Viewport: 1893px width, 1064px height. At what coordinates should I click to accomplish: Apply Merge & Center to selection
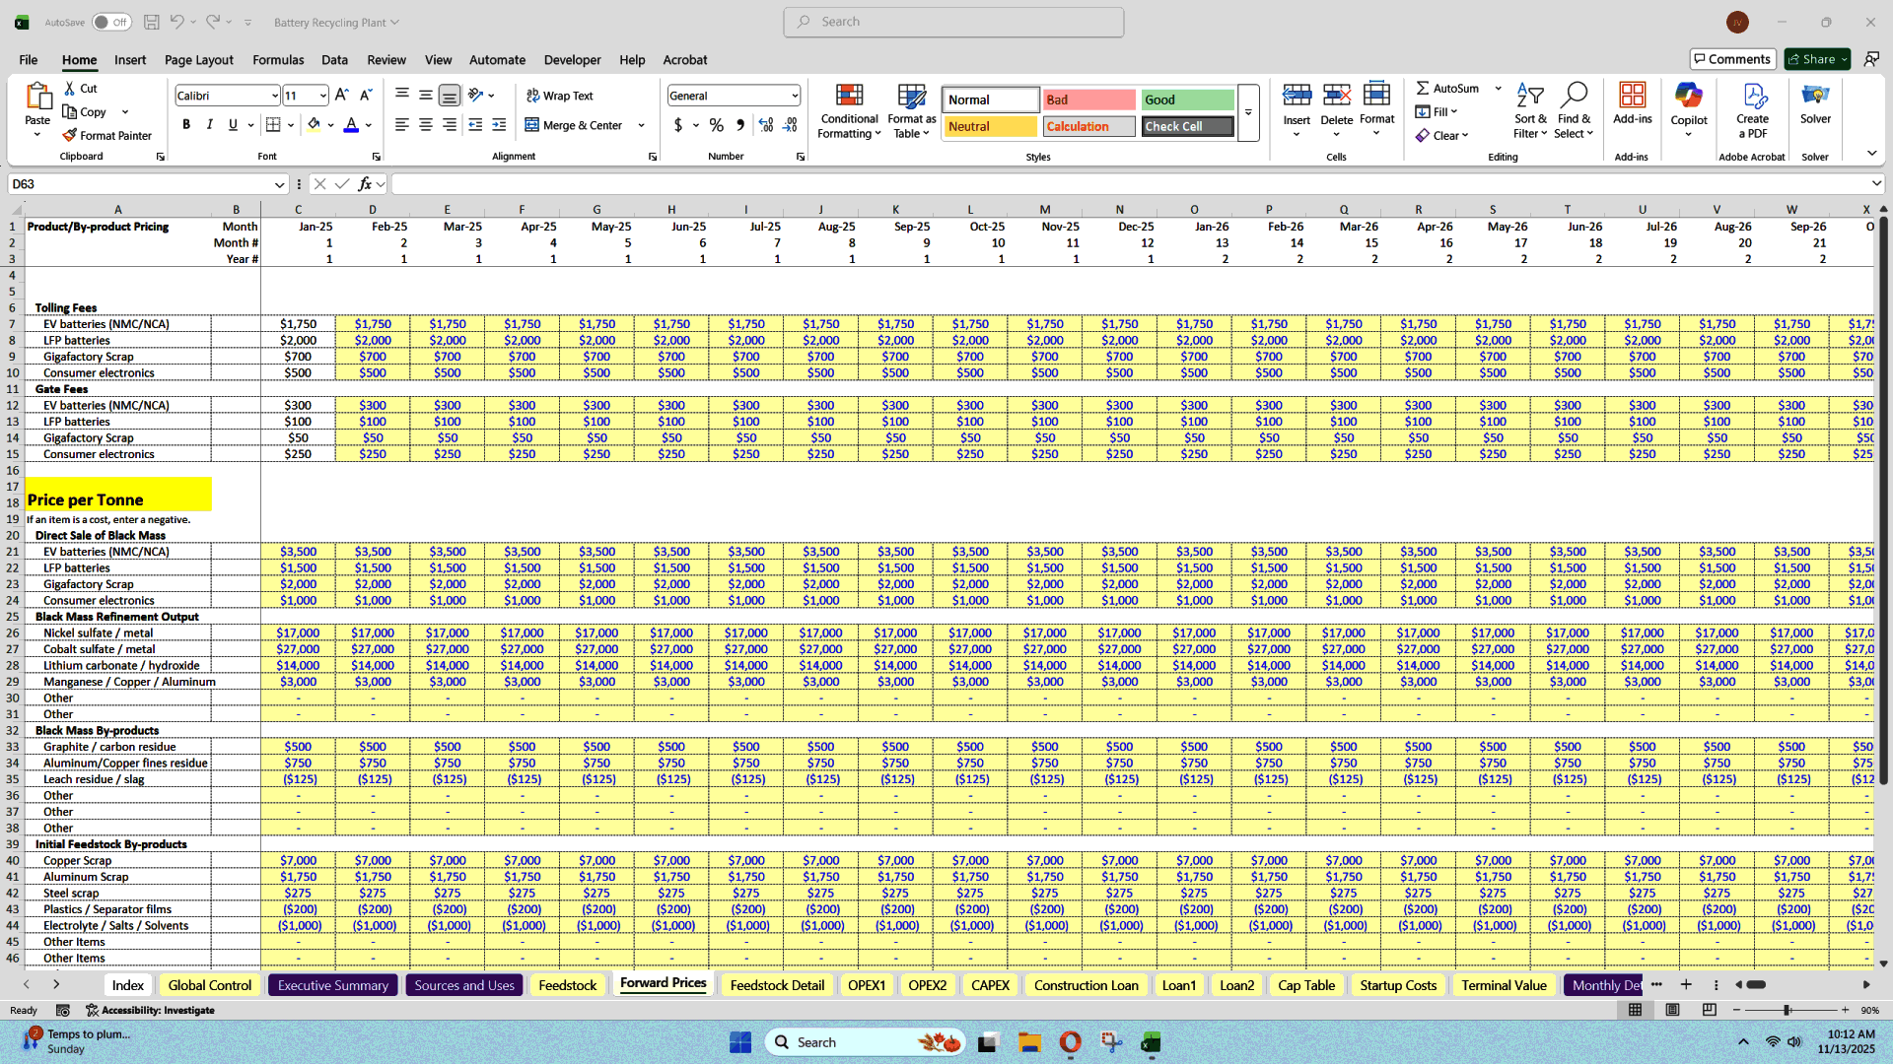click(x=578, y=125)
